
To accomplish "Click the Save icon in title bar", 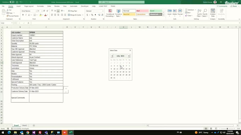I will [x=17, y=2].
